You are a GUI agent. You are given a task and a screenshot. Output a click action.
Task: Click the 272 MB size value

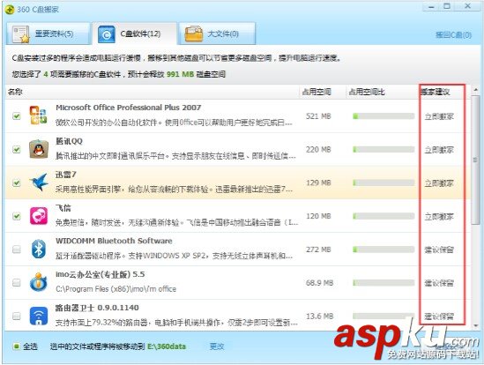pyautogui.click(x=318, y=250)
